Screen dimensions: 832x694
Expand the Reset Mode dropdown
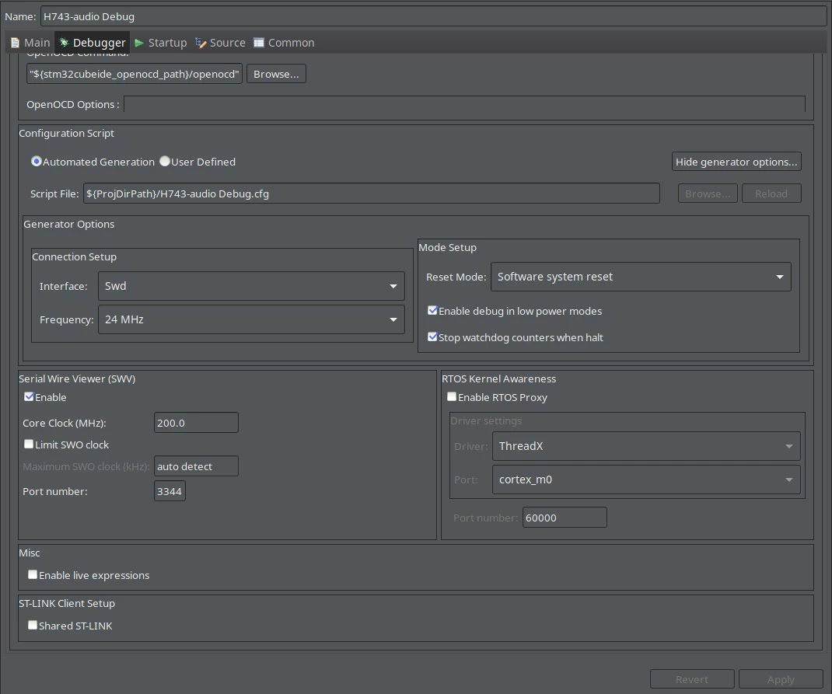pyautogui.click(x=641, y=277)
